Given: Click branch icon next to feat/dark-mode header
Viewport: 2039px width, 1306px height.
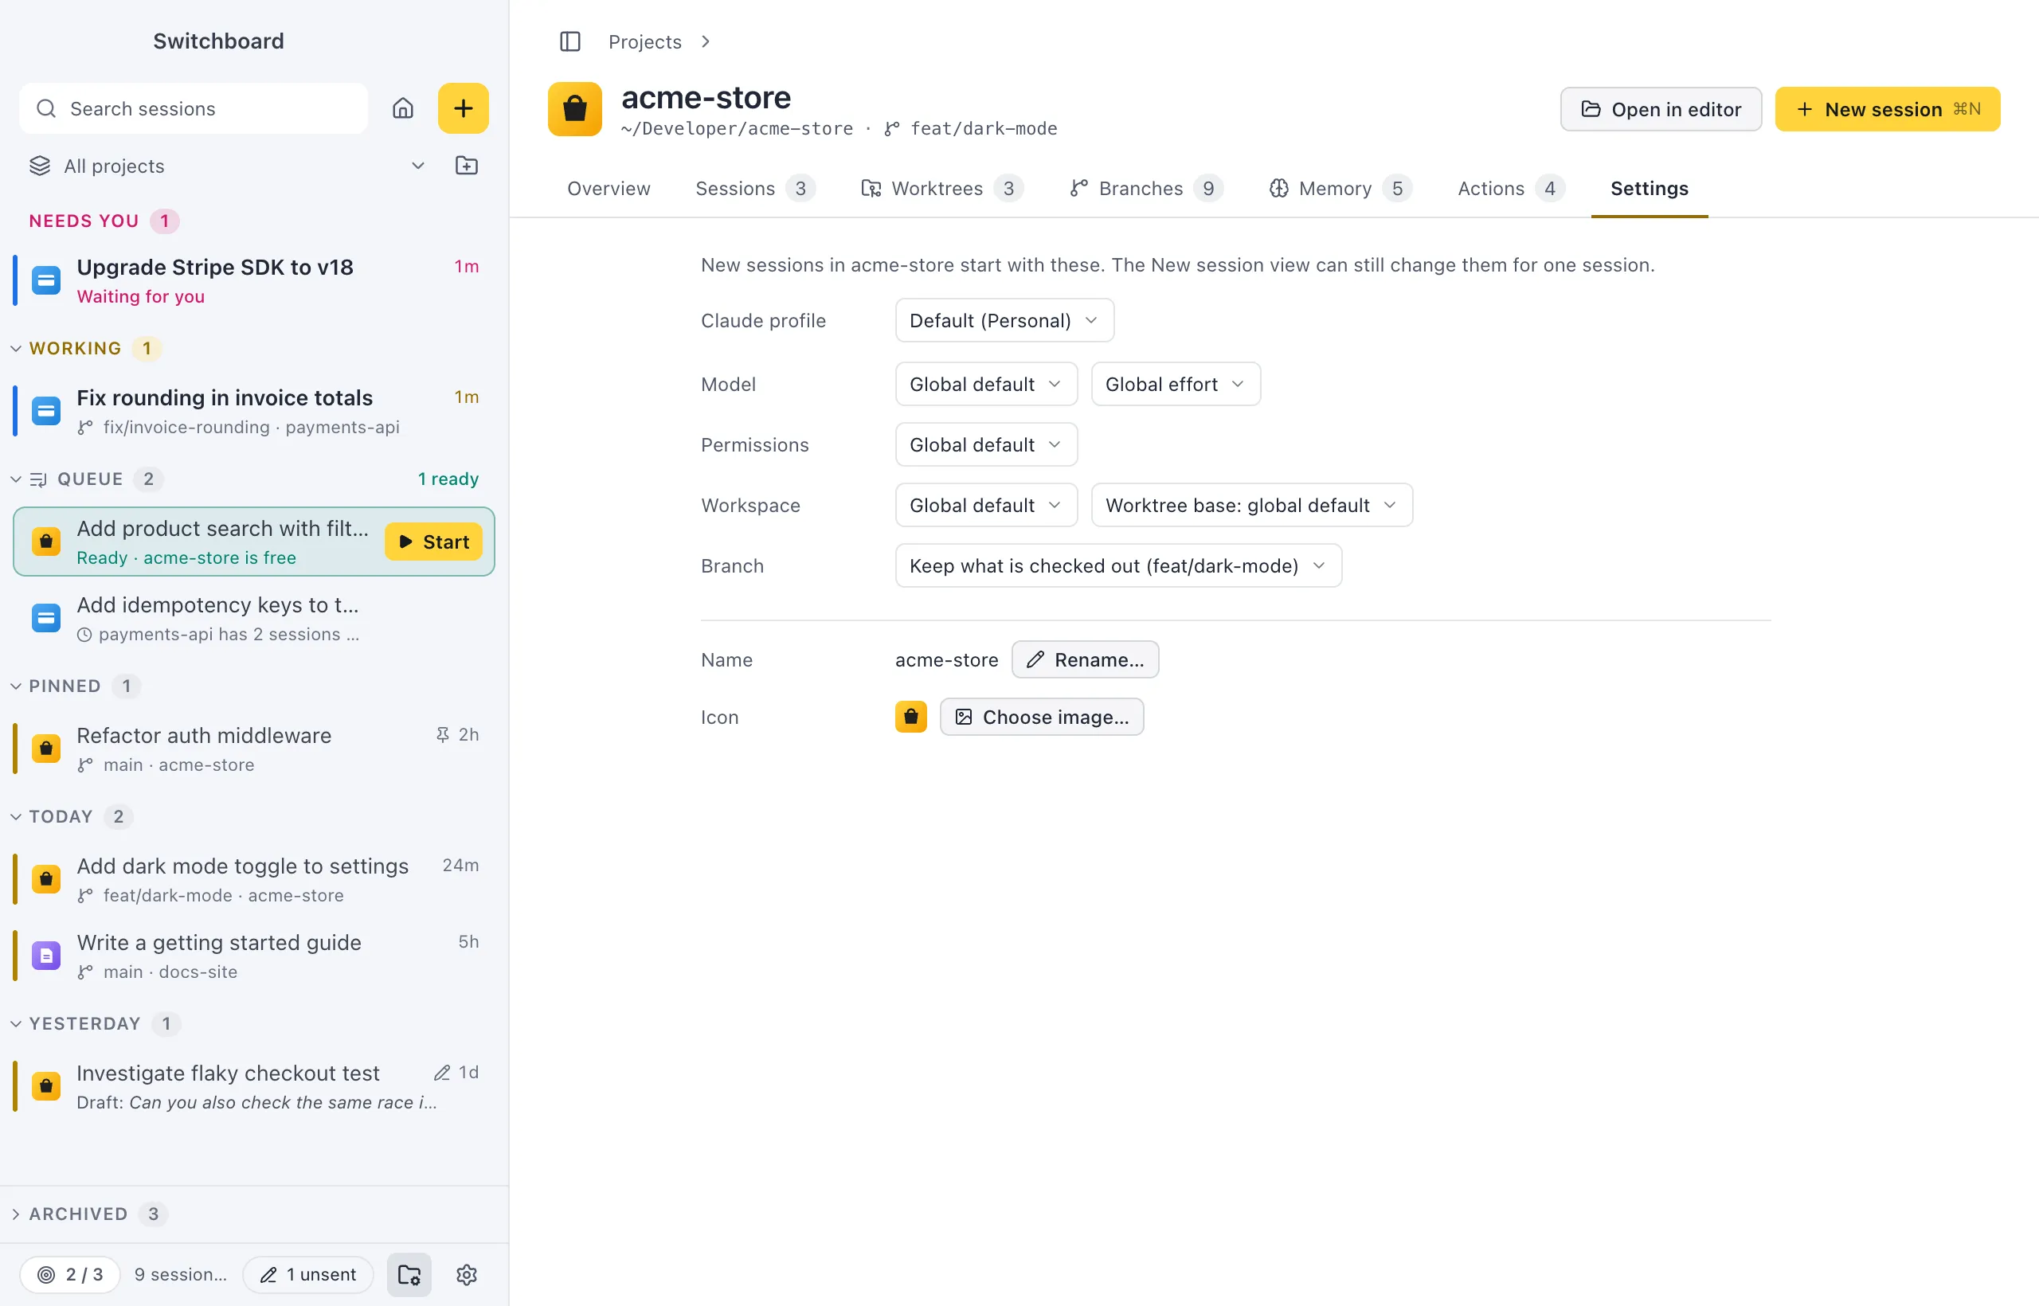Looking at the screenshot, I should (x=892, y=129).
